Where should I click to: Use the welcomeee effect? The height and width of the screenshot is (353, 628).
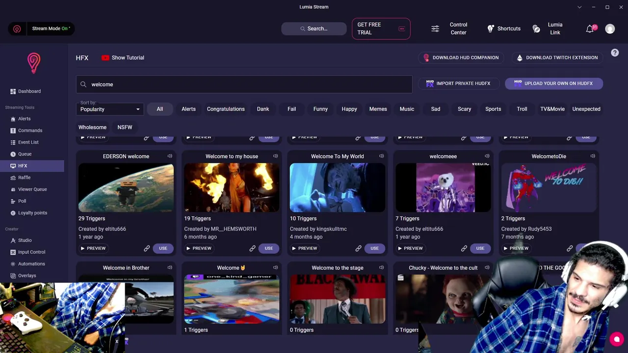480,249
